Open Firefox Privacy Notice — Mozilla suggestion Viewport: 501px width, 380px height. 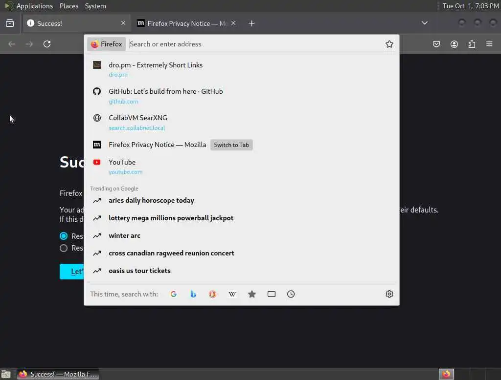(242, 145)
